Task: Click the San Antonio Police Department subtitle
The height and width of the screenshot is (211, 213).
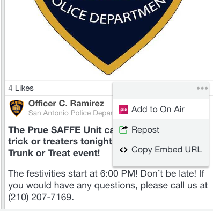Action: tap(70, 113)
